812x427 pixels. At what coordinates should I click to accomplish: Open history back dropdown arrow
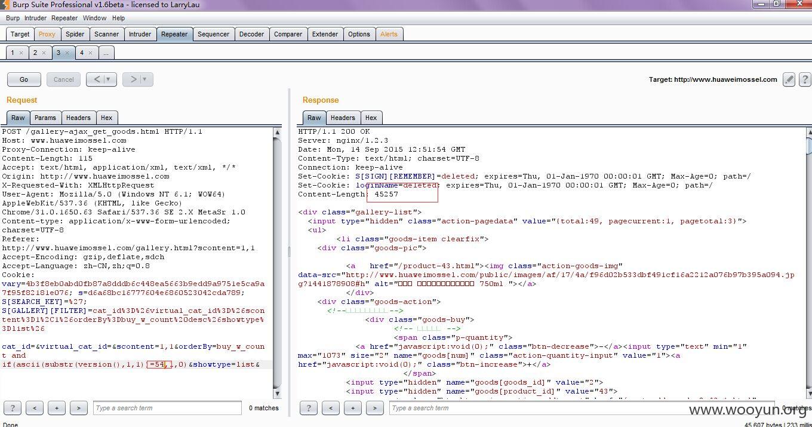click(x=108, y=79)
